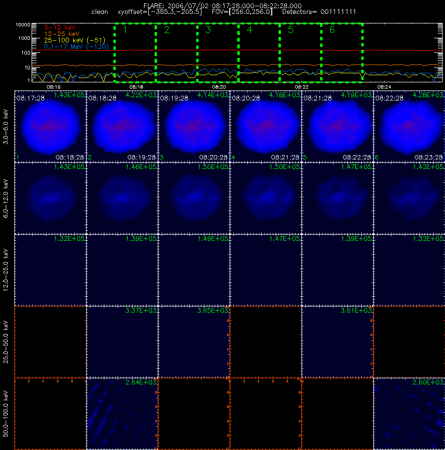Open the 6.0-12.0 keV image for interval 3

[x=194, y=198]
